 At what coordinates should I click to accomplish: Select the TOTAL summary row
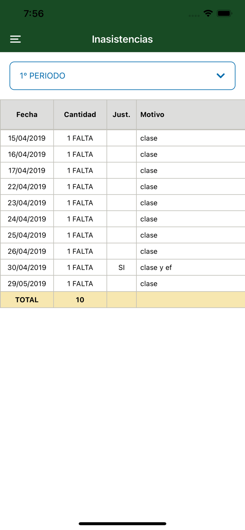[27, 300]
